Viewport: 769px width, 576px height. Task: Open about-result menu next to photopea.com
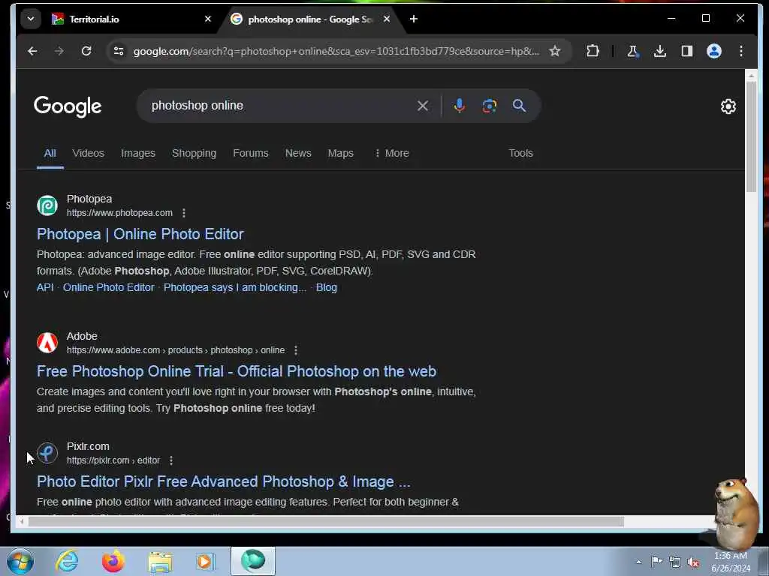coord(184,213)
